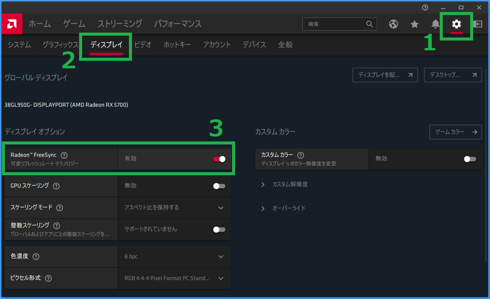This screenshot has height=299, width=490.
Task: Open the ゲーム カラー button
Action: tap(456, 132)
